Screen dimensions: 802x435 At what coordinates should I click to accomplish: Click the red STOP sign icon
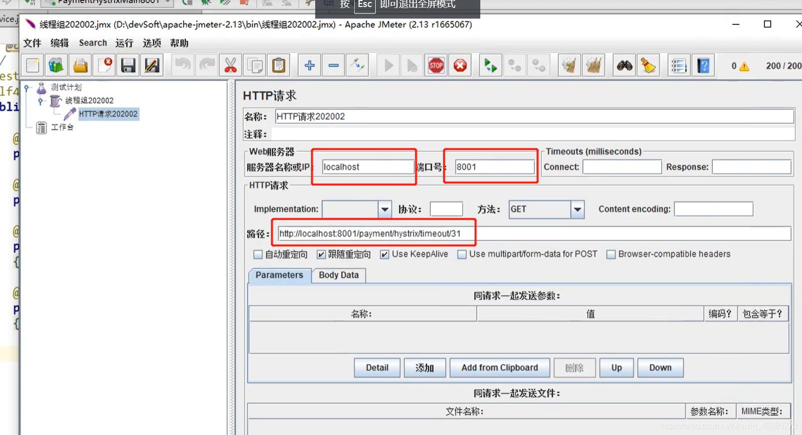click(x=436, y=65)
